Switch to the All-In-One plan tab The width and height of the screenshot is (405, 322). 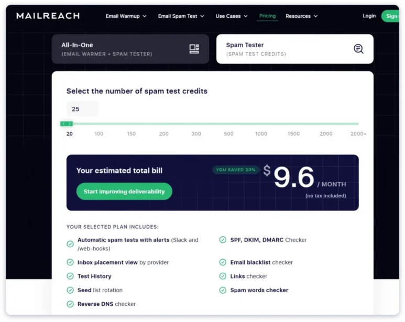point(130,49)
